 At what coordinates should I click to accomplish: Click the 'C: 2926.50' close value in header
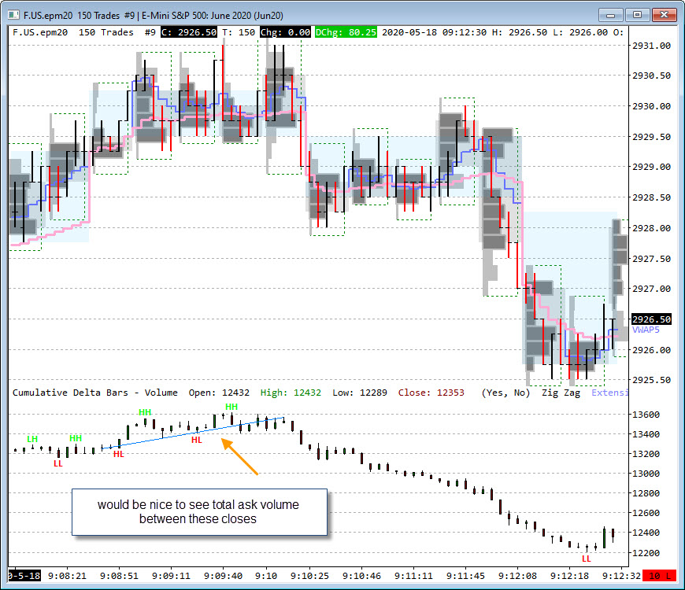[x=189, y=32]
